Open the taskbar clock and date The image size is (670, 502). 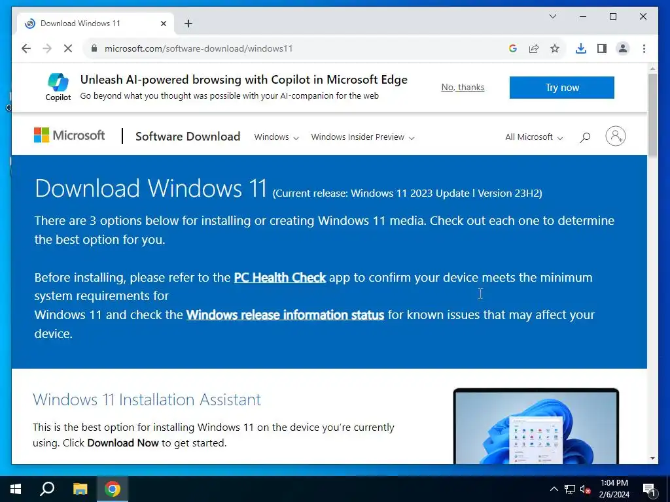click(x=614, y=489)
